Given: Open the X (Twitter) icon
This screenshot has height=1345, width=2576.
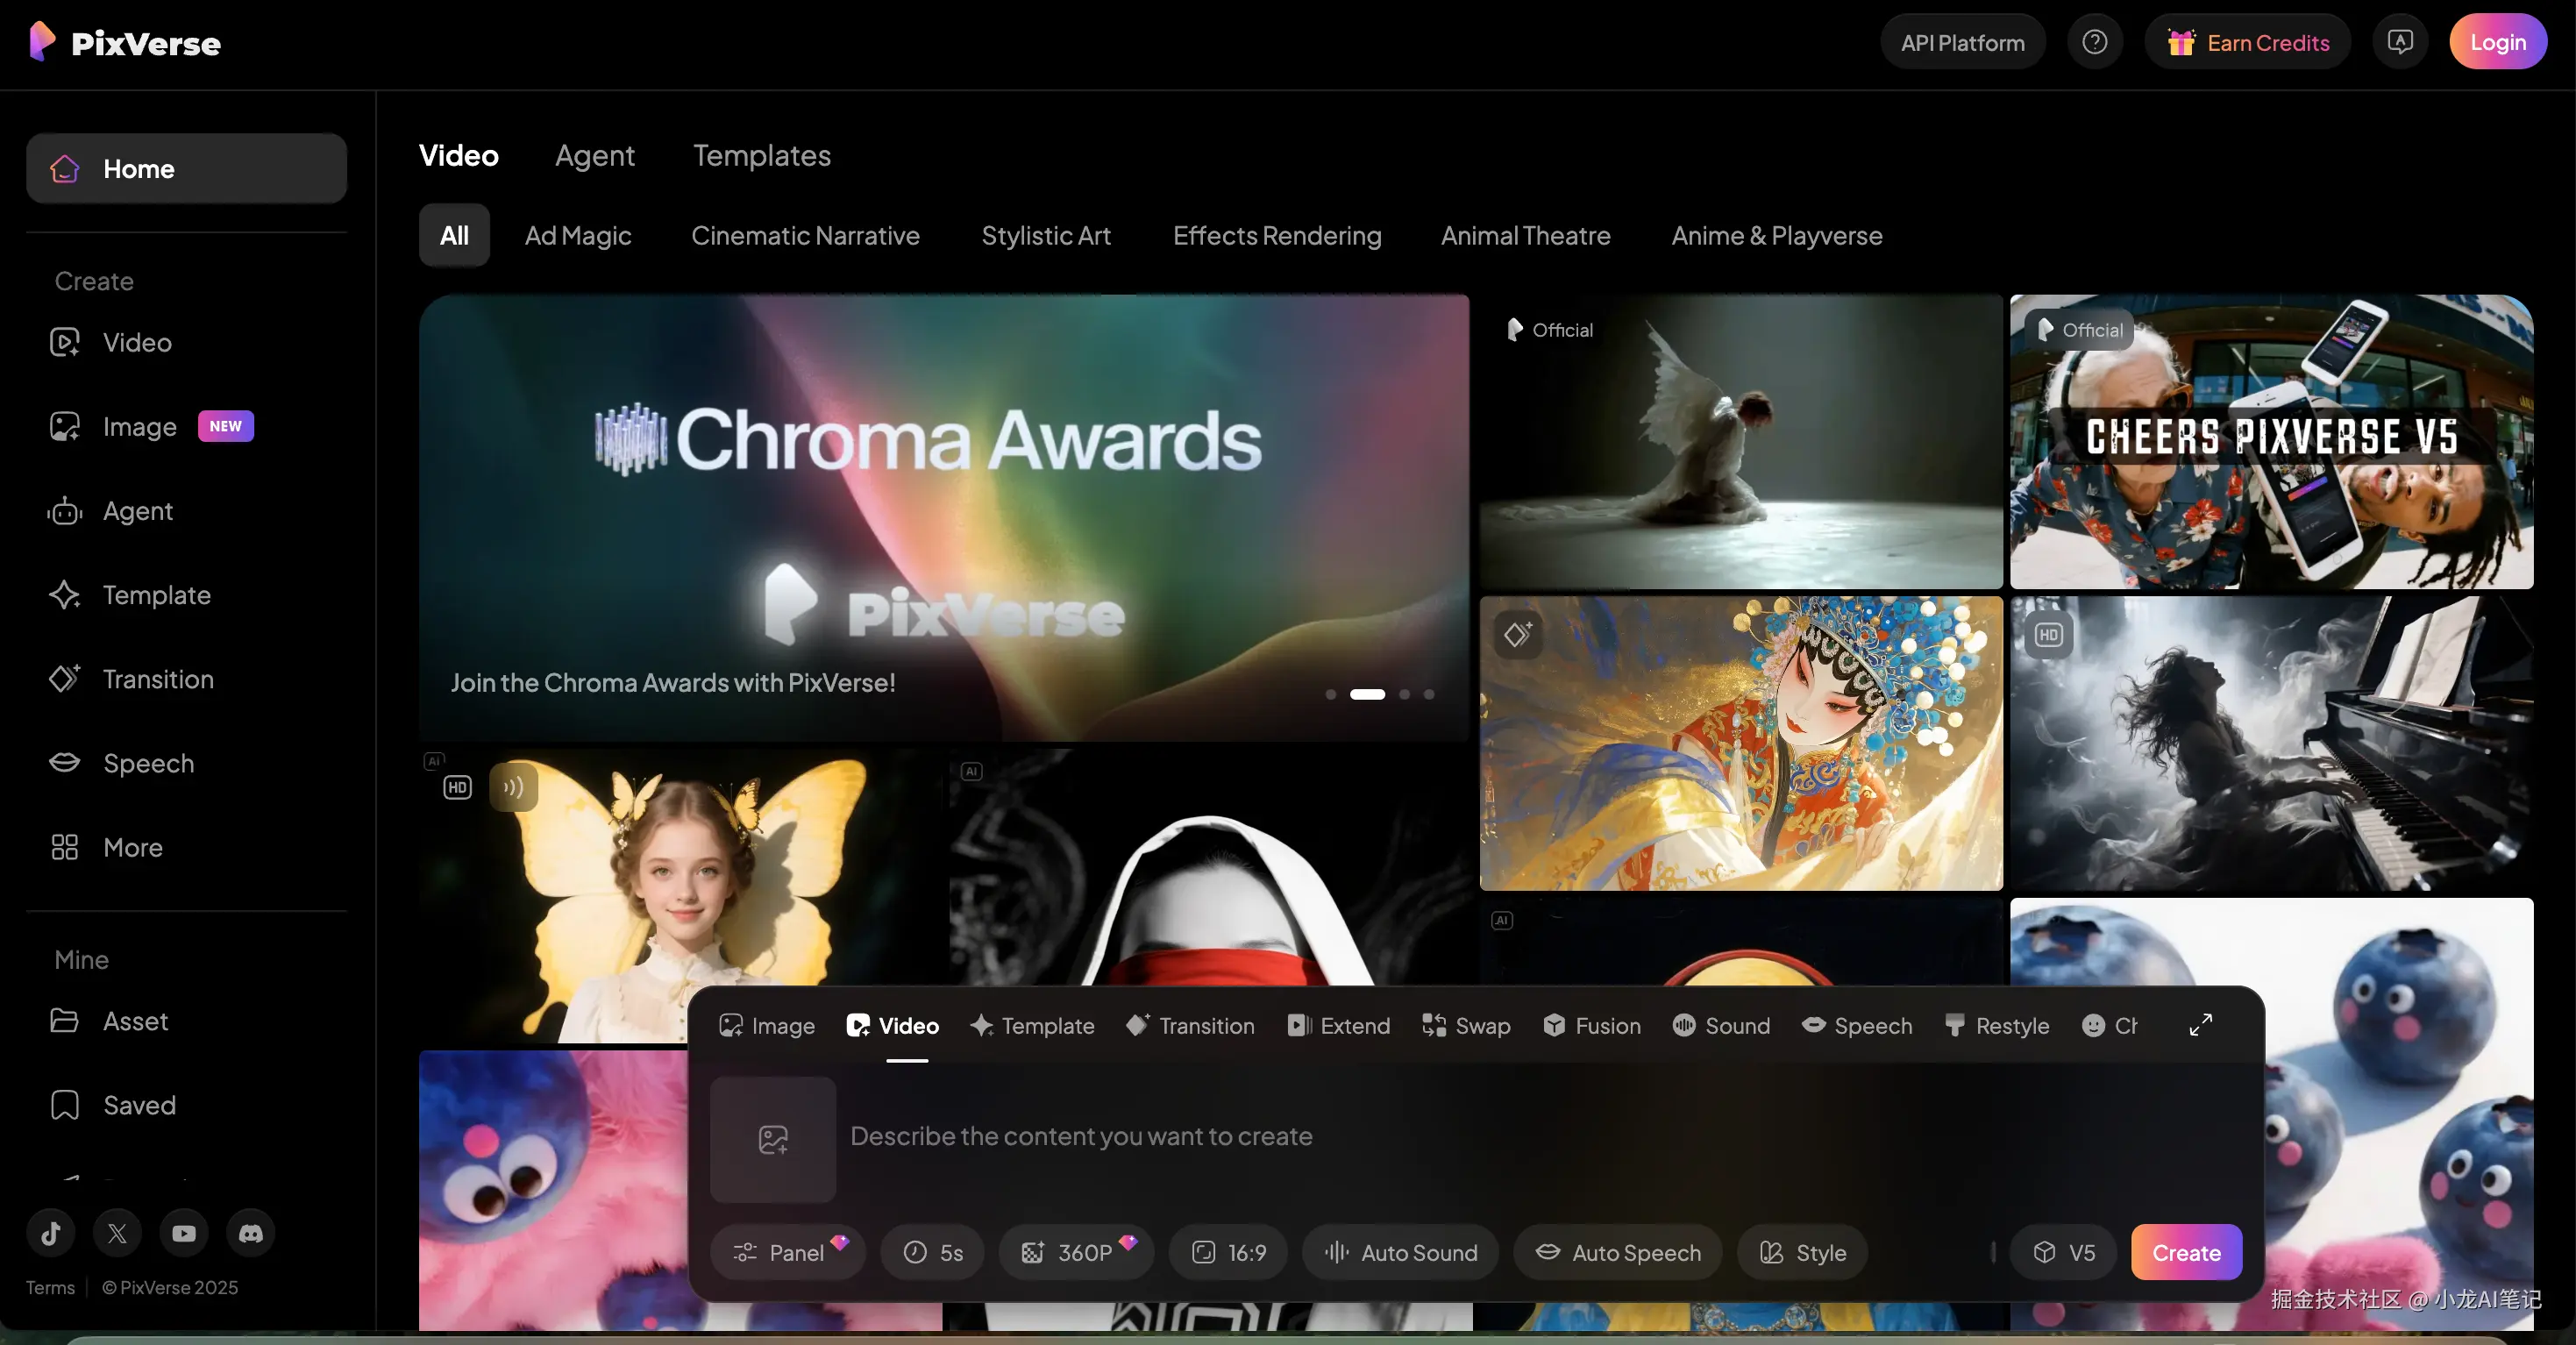Looking at the screenshot, I should point(117,1232).
